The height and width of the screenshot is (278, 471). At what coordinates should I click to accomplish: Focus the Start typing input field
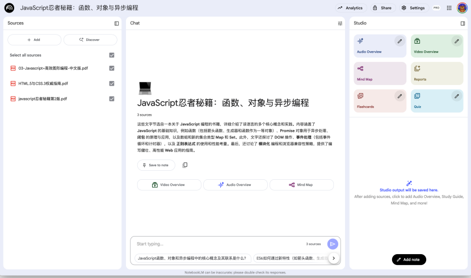219,244
